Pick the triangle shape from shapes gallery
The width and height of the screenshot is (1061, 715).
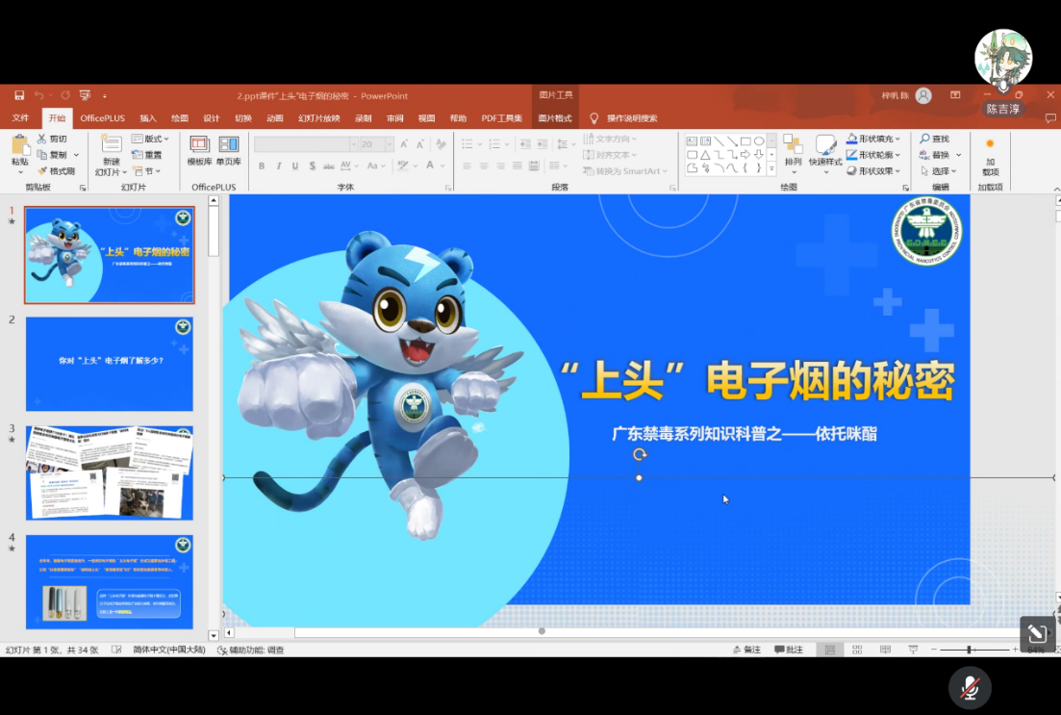[705, 155]
